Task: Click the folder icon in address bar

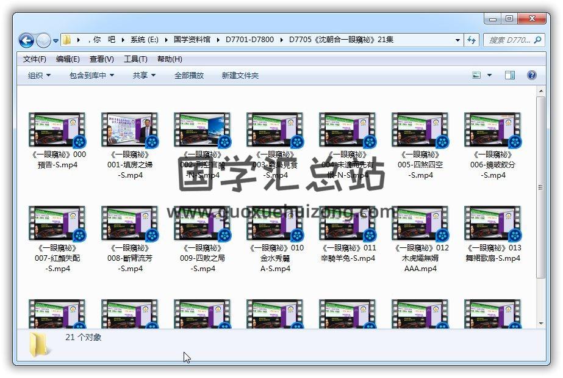Action: pos(67,40)
